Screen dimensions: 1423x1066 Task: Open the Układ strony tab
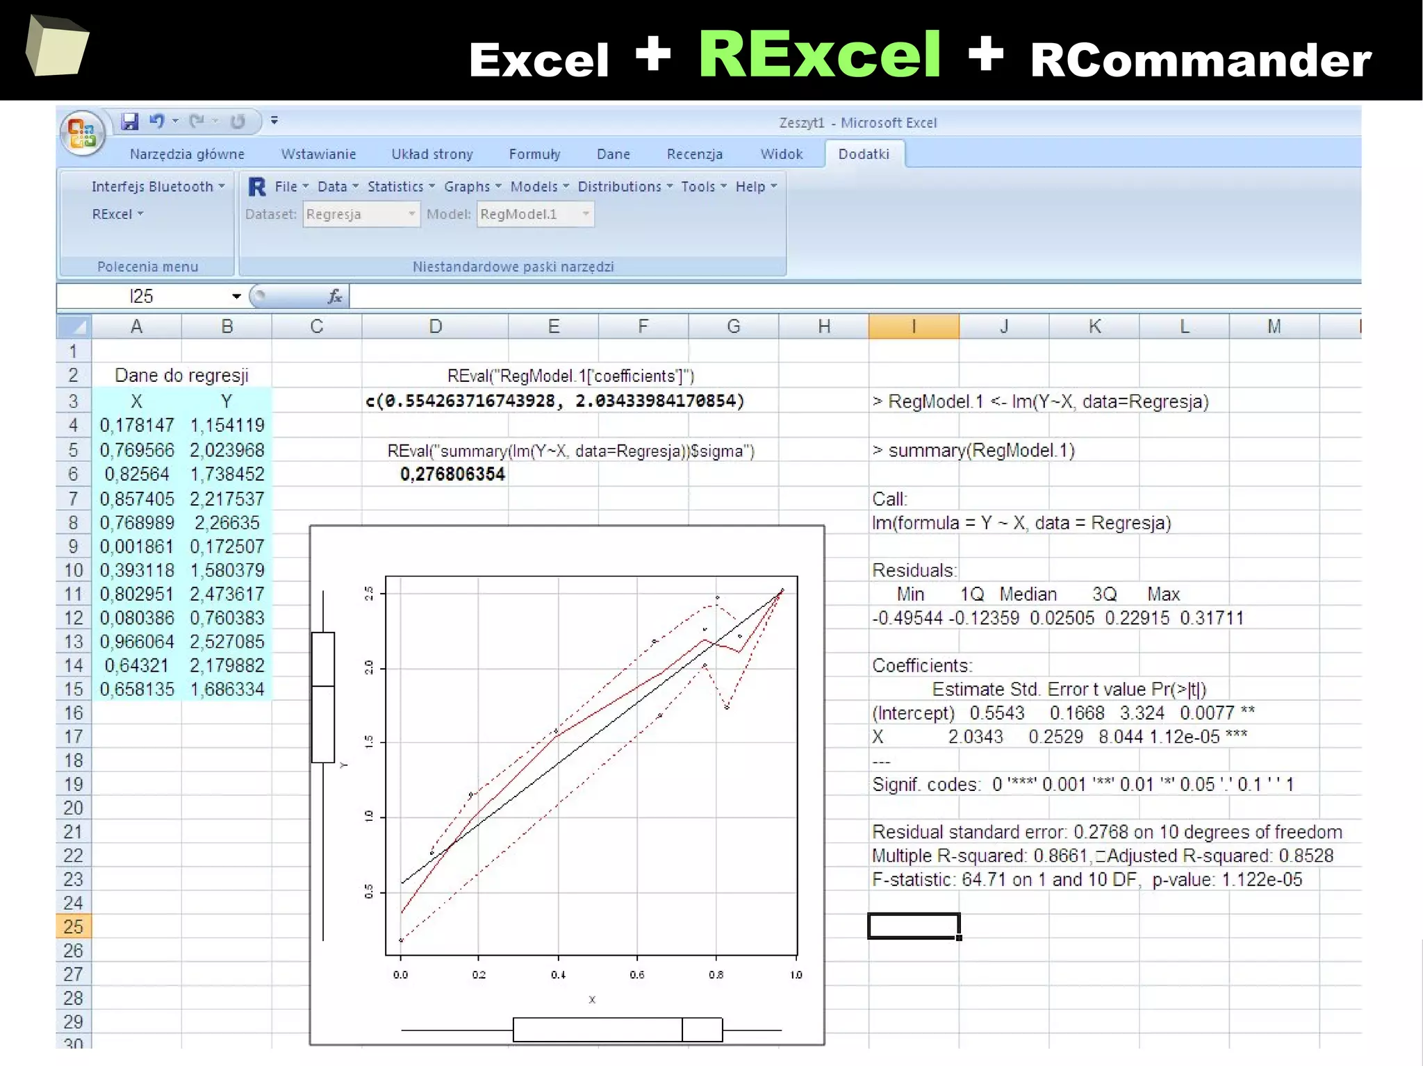[x=432, y=154]
